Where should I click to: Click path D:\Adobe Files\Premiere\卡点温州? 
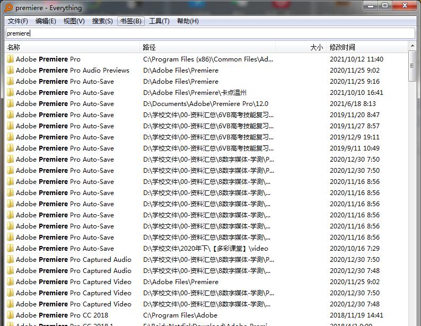point(195,93)
